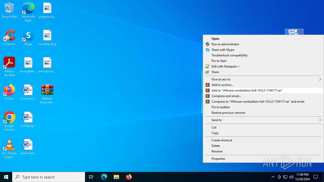Expand the Send to submenu
Screen dimensions: 324x182
(263, 120)
